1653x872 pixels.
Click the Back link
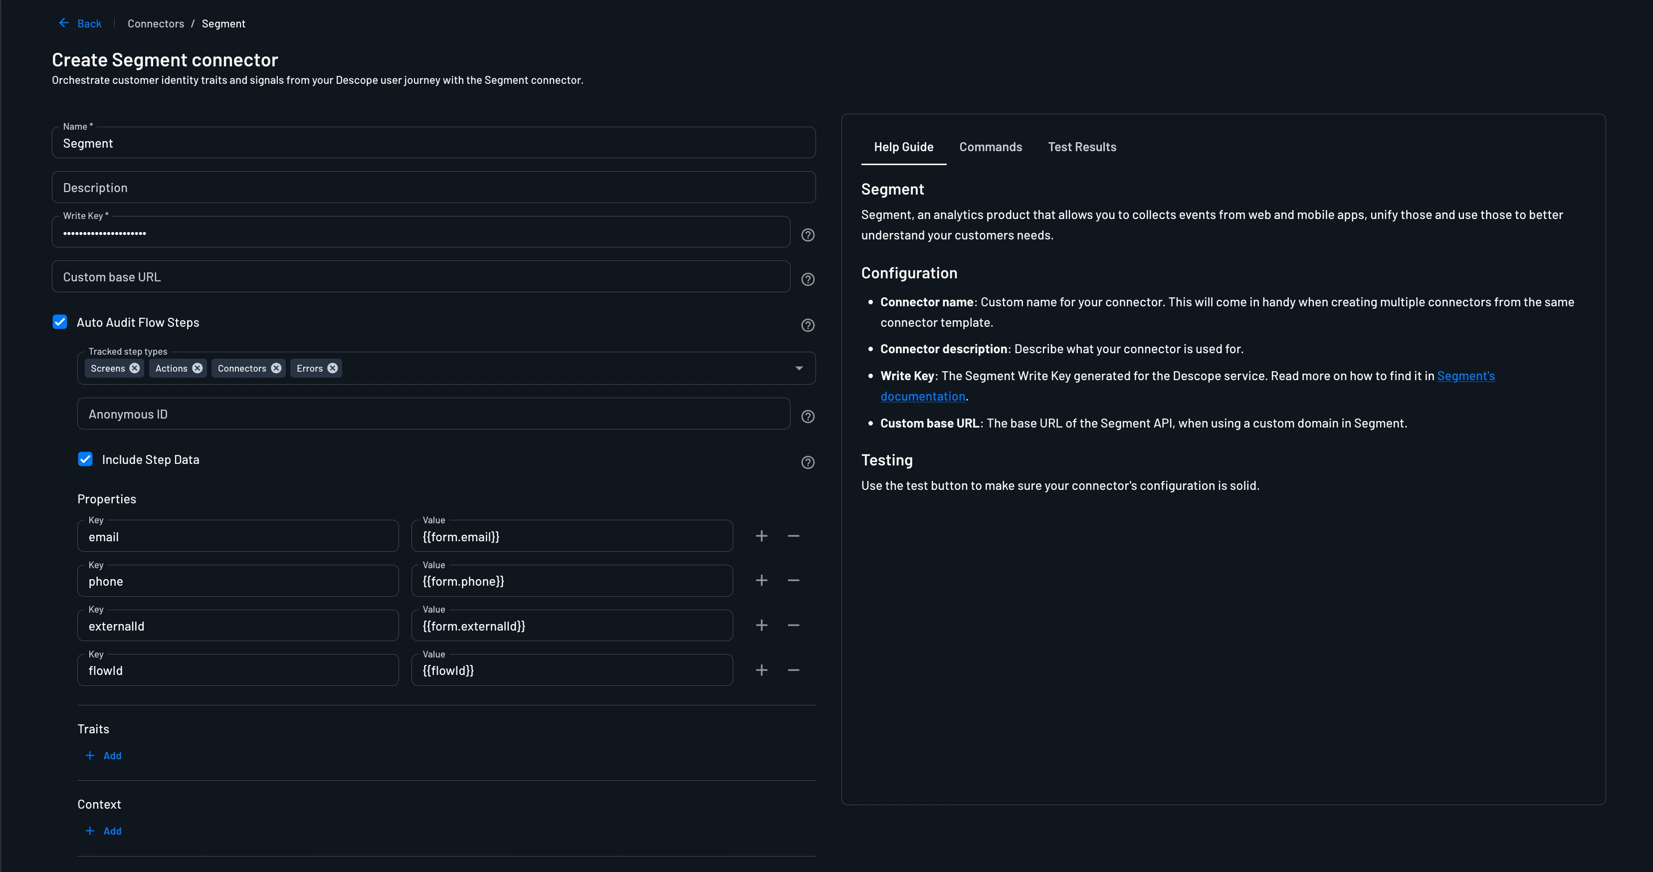(x=89, y=24)
